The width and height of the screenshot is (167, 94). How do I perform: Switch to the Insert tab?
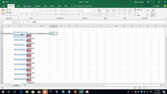(18, 6)
